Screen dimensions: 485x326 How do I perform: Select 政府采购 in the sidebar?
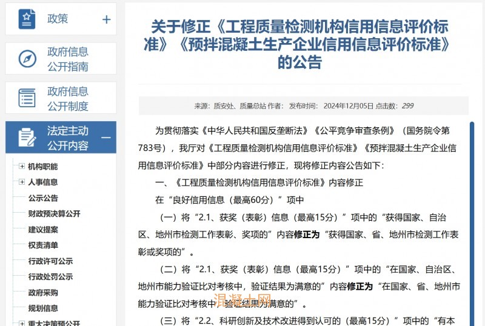43,293
